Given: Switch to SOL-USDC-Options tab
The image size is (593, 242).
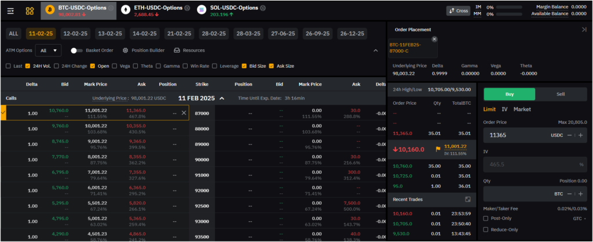Looking at the screenshot, I should tap(230, 10).
